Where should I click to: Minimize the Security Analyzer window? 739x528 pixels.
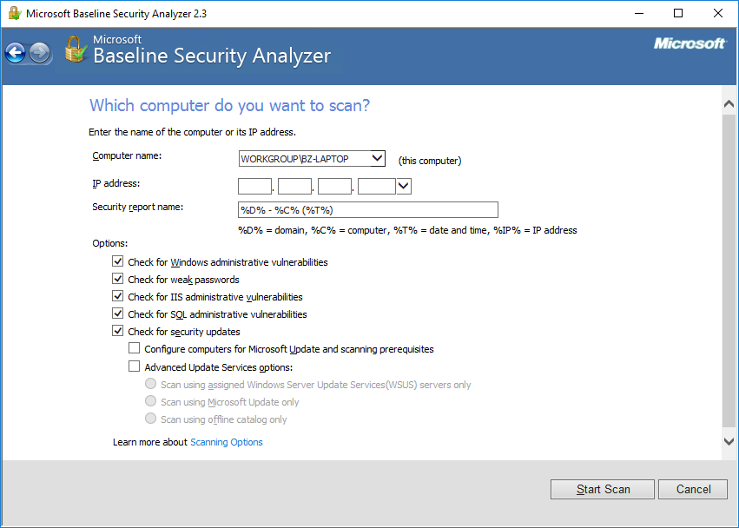(640, 14)
